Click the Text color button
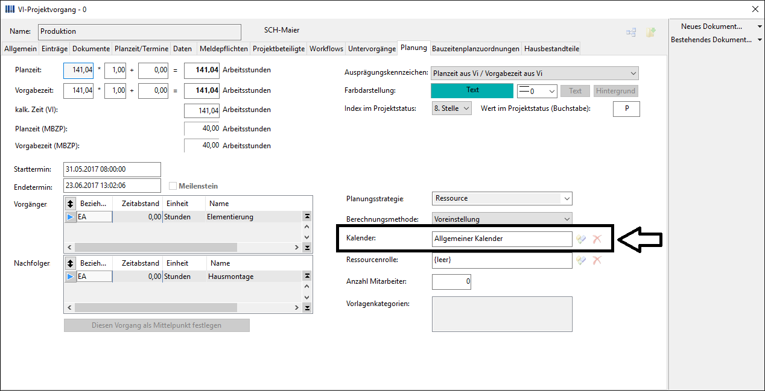Image resolution: width=765 pixels, height=391 pixels. (x=576, y=92)
